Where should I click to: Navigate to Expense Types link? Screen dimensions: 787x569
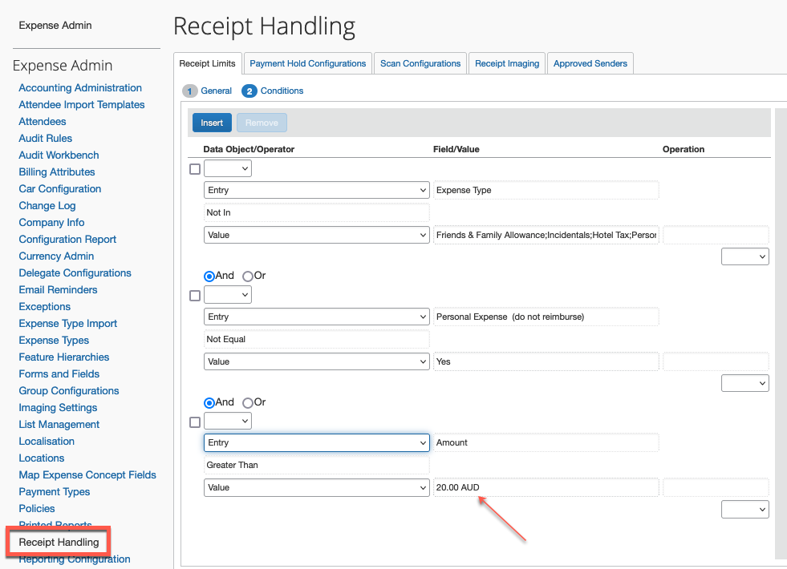click(54, 341)
